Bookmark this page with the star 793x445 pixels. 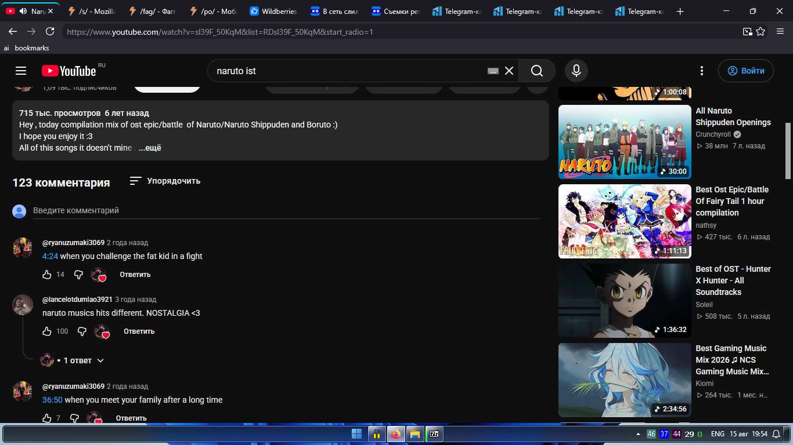(760, 32)
